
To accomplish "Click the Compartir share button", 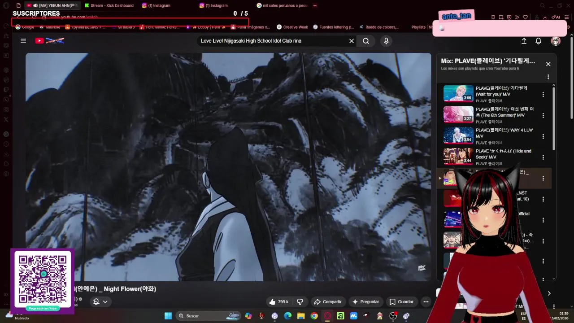I will (328, 302).
